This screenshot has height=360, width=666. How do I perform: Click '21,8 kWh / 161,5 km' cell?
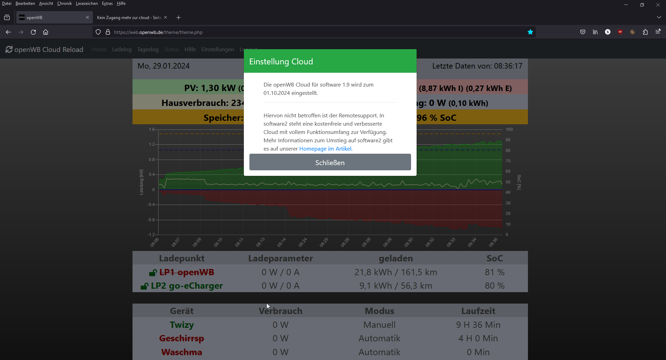(396, 272)
